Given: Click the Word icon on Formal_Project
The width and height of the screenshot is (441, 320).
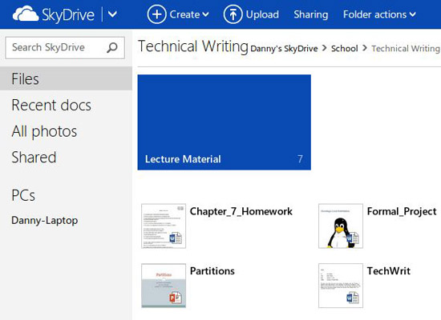Looking at the screenshot, I should [x=353, y=238].
